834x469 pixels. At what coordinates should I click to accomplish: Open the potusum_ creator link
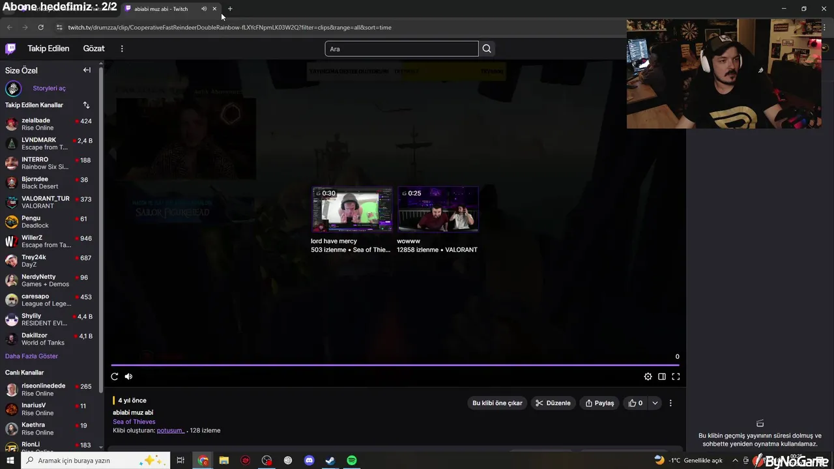171,431
